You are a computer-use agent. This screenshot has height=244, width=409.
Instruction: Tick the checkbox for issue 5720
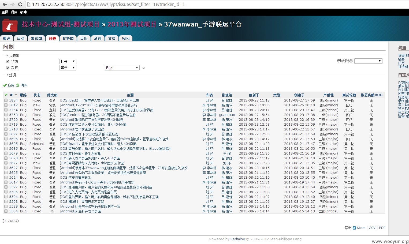click(6, 120)
